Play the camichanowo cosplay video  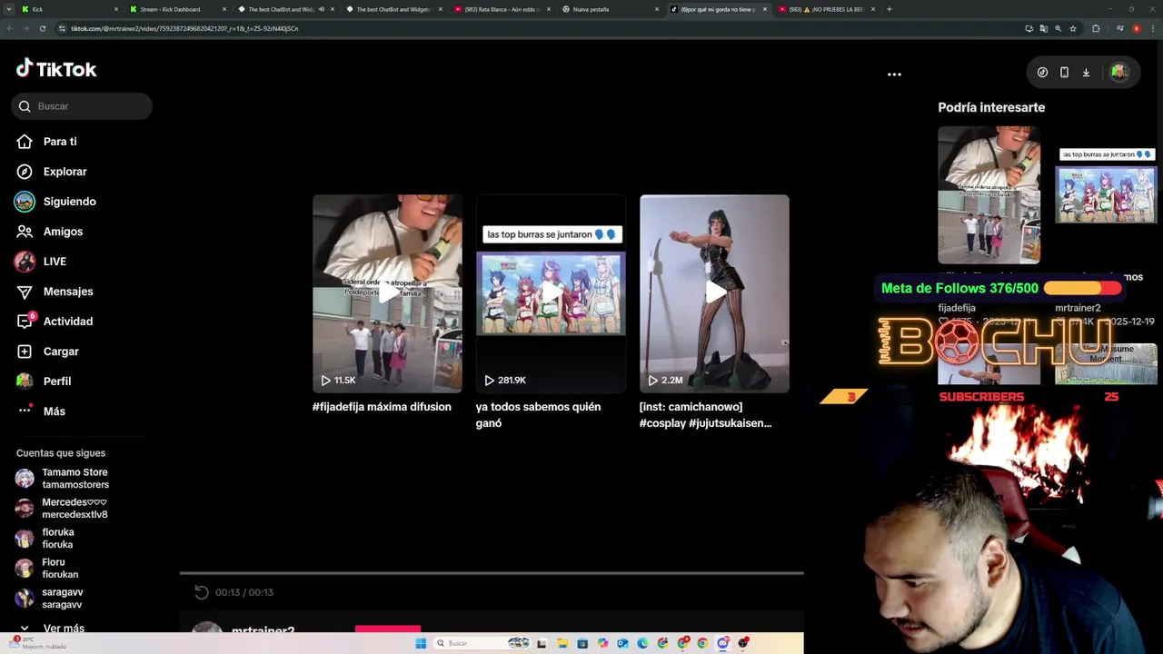point(714,293)
